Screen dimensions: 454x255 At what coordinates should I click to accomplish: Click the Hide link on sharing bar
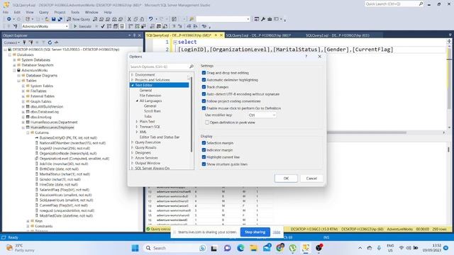277,232
